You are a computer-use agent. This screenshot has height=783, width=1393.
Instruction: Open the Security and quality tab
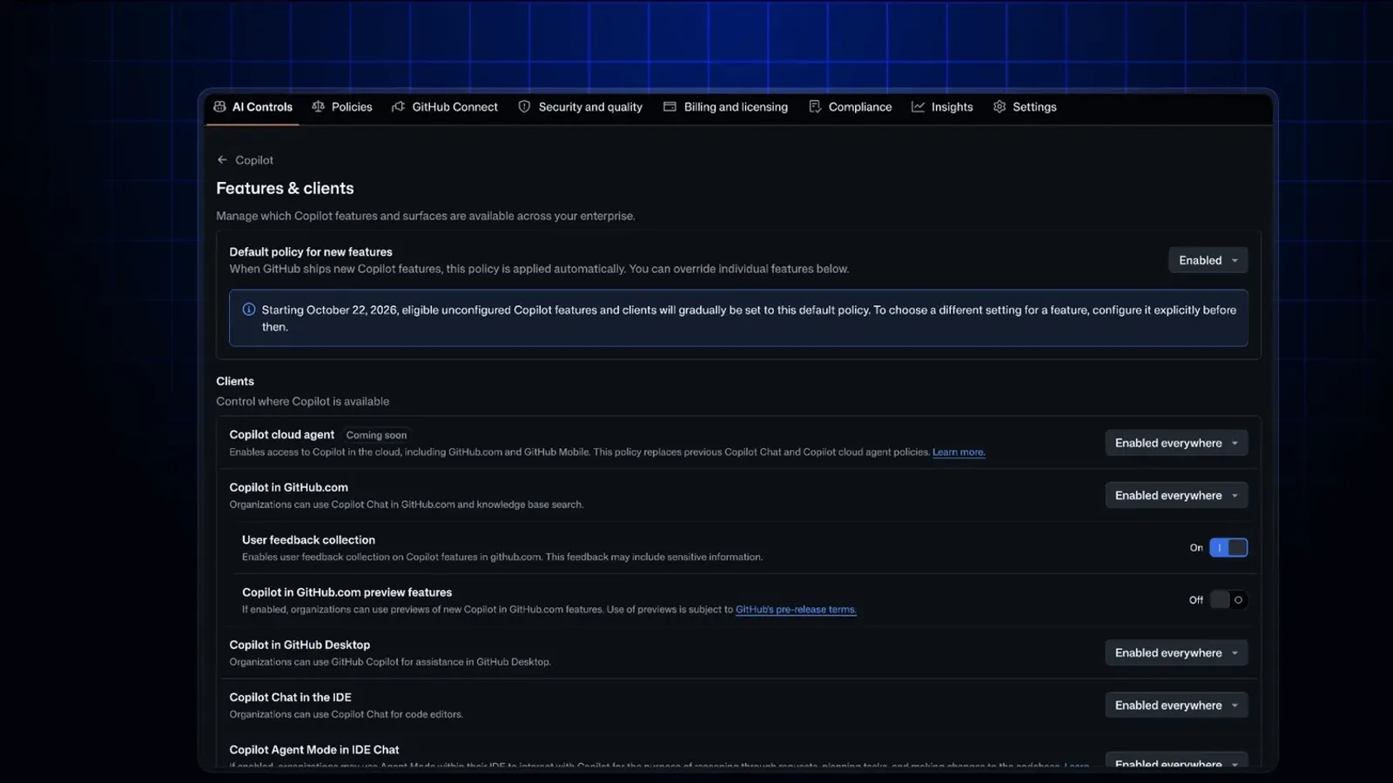click(580, 107)
